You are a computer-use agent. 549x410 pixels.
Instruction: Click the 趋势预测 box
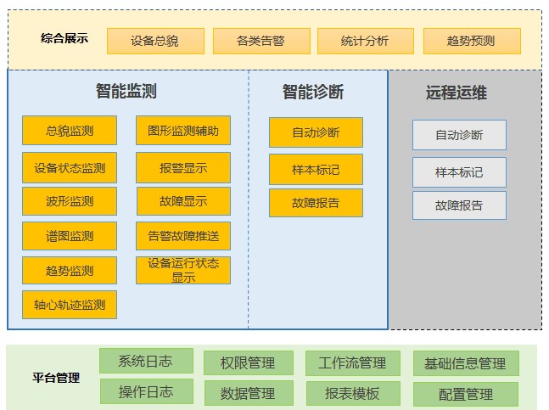[x=471, y=41]
